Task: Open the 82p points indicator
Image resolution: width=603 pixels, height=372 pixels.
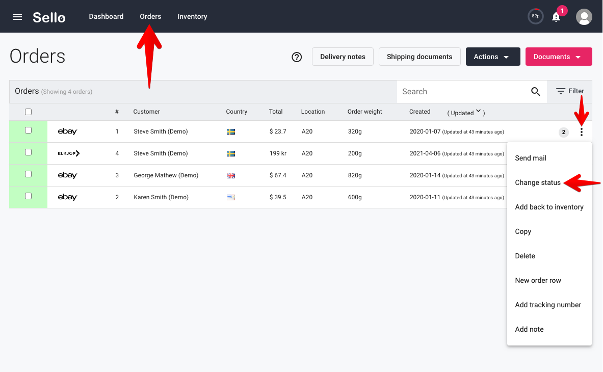Action: click(535, 16)
